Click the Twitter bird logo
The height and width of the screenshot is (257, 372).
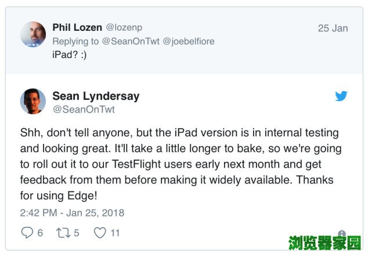point(341,96)
